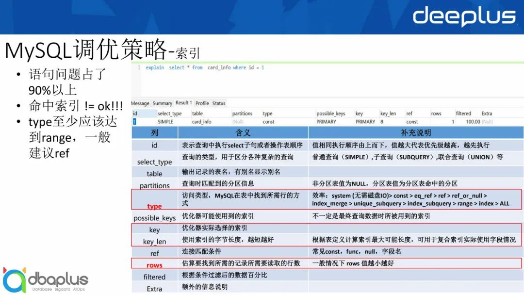Open the Status tab
The height and width of the screenshot is (295, 524).
219,103
